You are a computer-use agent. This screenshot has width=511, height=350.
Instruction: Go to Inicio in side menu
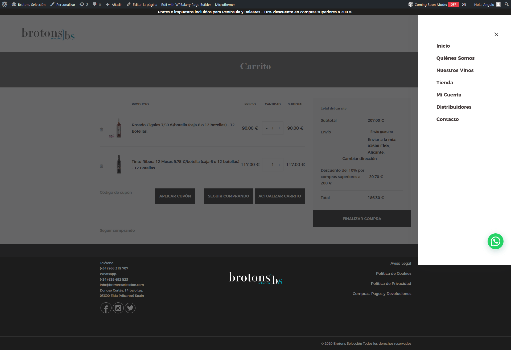tap(443, 46)
